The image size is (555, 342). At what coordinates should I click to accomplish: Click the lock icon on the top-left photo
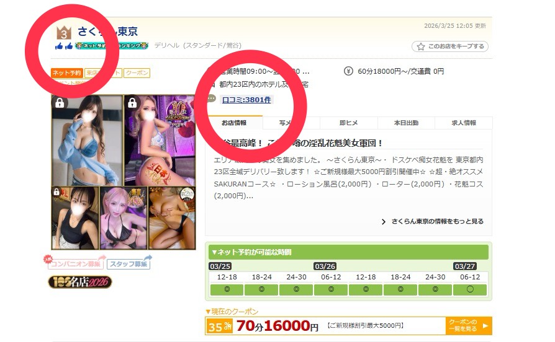[60, 103]
